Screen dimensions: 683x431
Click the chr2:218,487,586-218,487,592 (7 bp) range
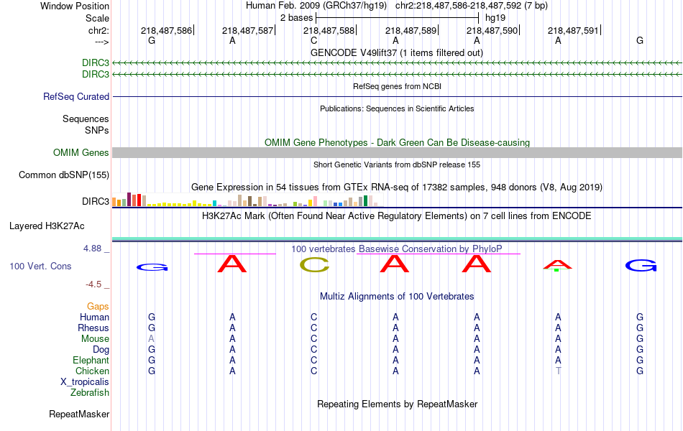(x=472, y=6)
